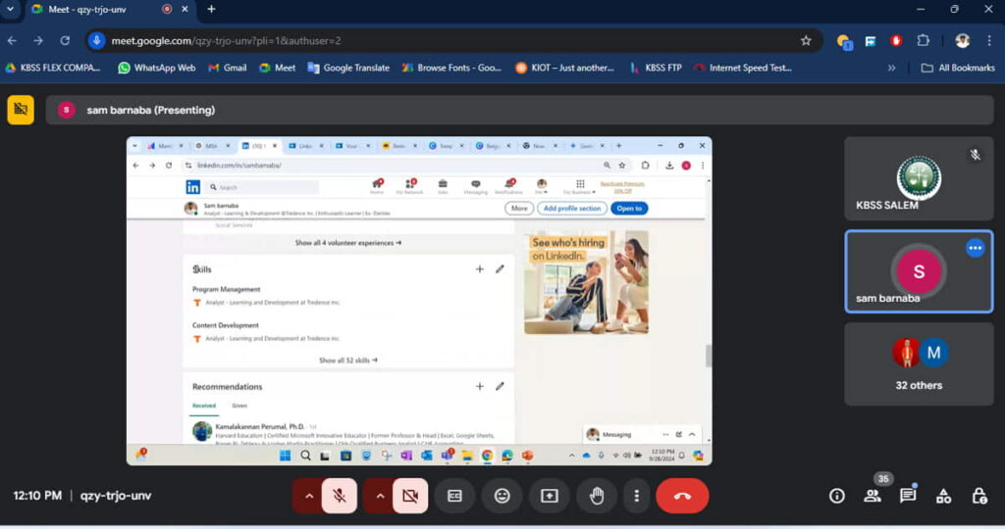This screenshot has width=1005, height=529.
Task: Open the Google Translate bookmark
Action: pyautogui.click(x=348, y=68)
